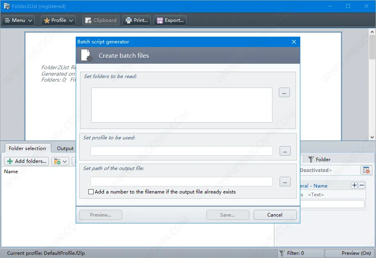
Task: Click the preview scrollbar down arrow
Action: (x=372, y=137)
